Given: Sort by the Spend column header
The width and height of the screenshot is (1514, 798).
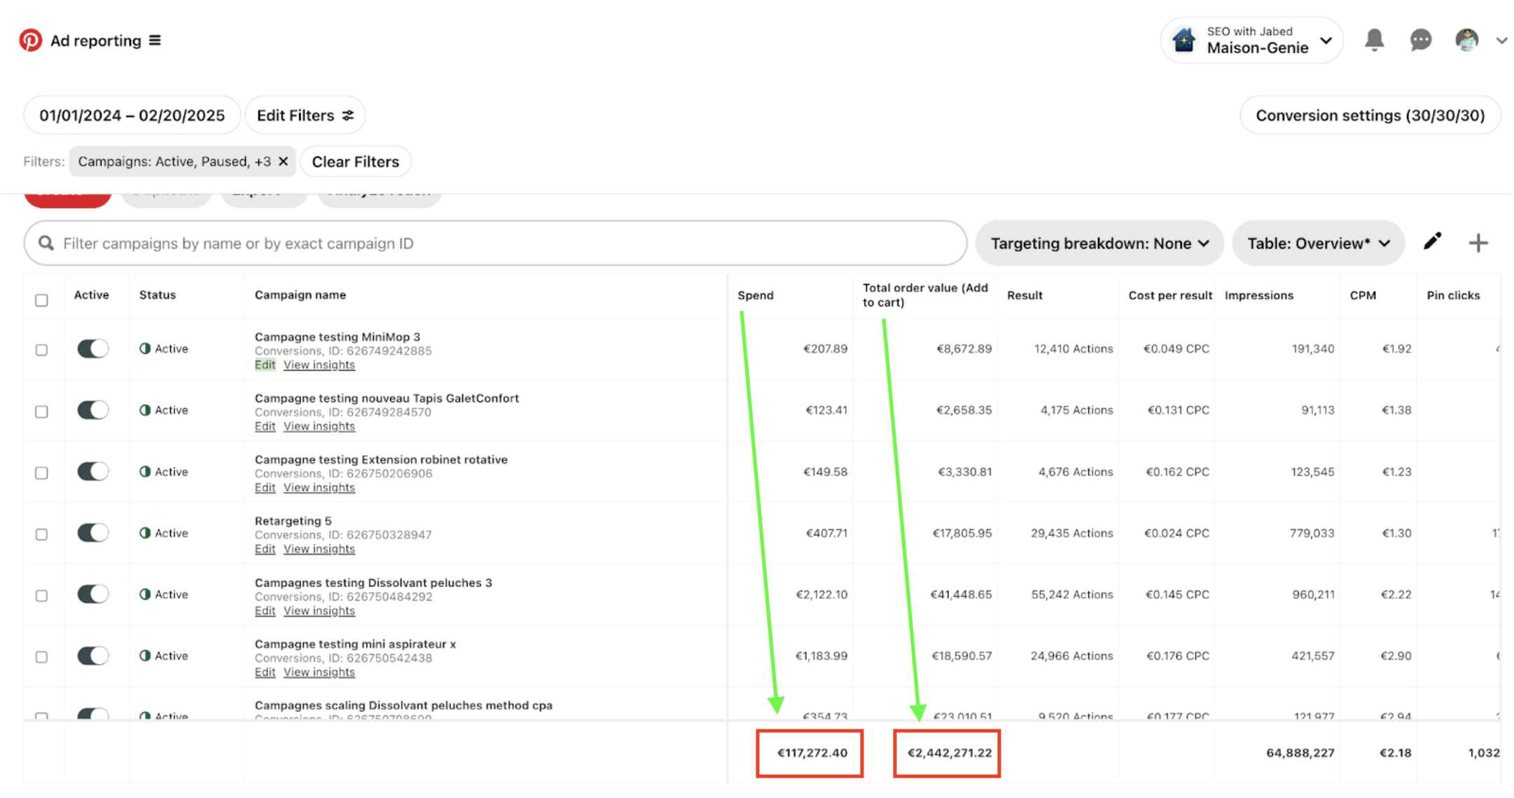Looking at the screenshot, I should click(x=755, y=295).
